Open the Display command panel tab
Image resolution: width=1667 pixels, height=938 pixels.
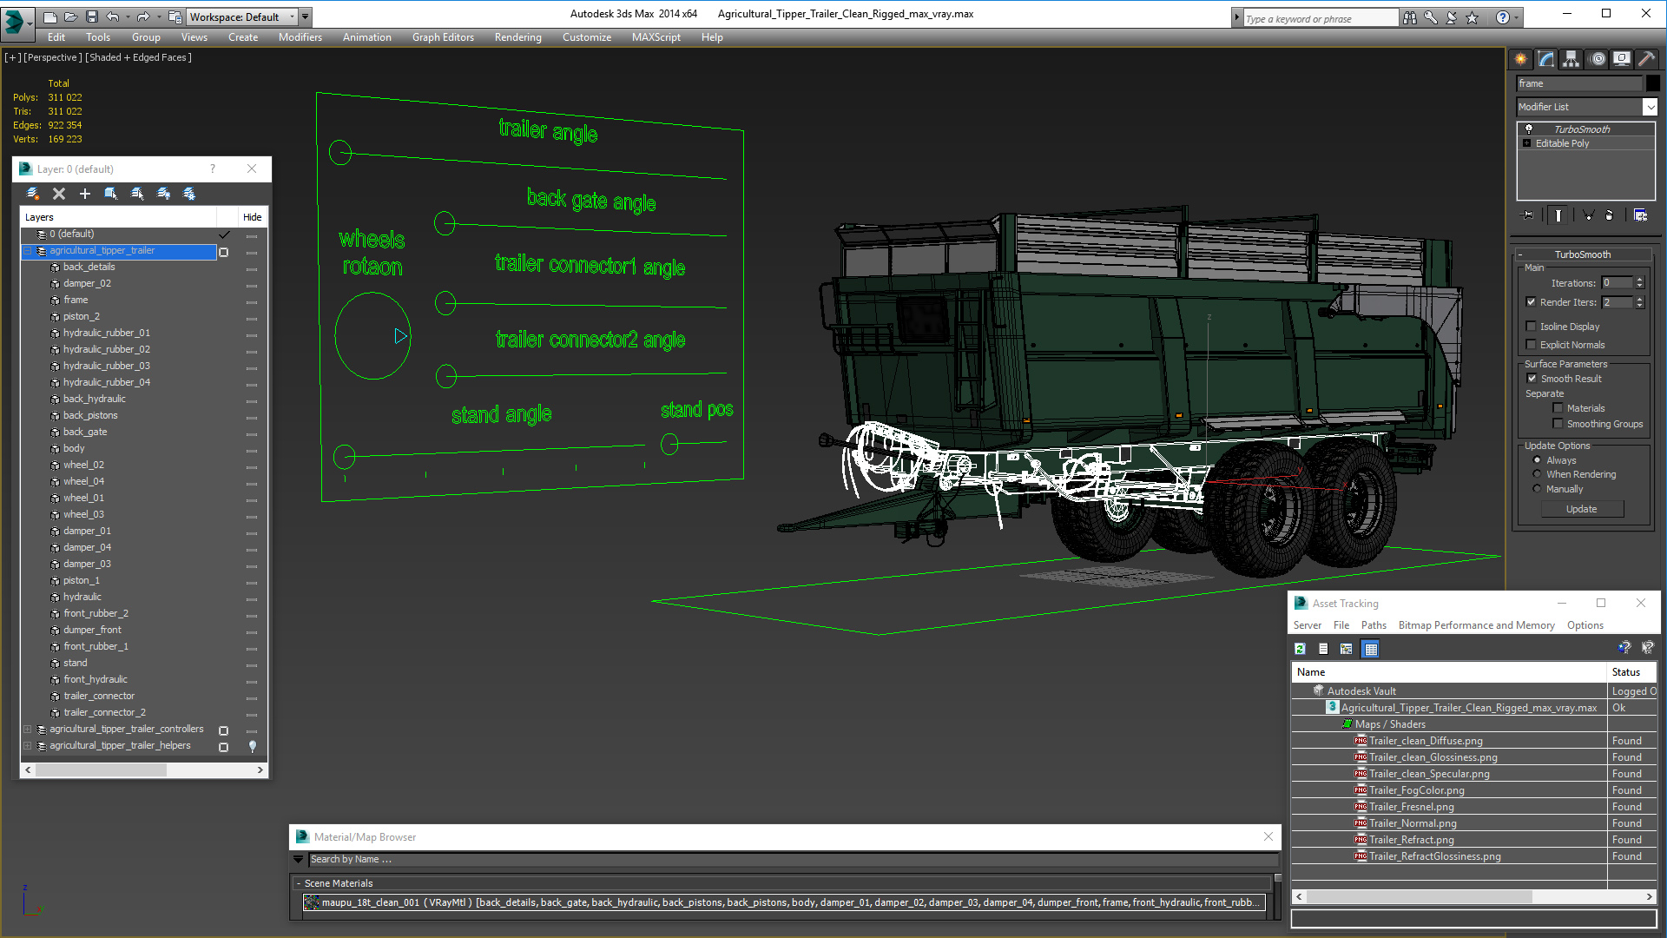coord(1622,59)
